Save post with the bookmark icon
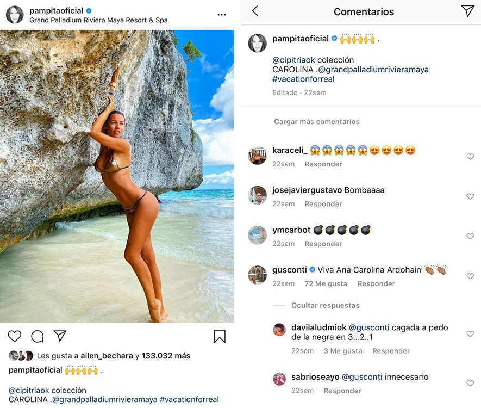This screenshot has height=408, width=481. [x=219, y=336]
